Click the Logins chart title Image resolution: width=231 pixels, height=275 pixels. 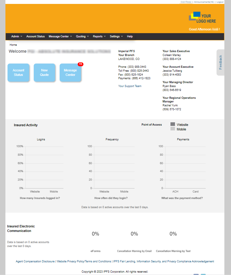click(41, 139)
